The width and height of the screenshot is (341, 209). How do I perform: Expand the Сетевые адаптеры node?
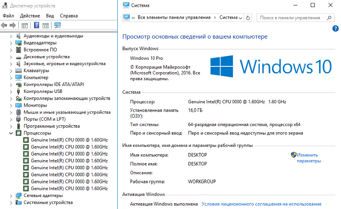[x=11, y=195]
